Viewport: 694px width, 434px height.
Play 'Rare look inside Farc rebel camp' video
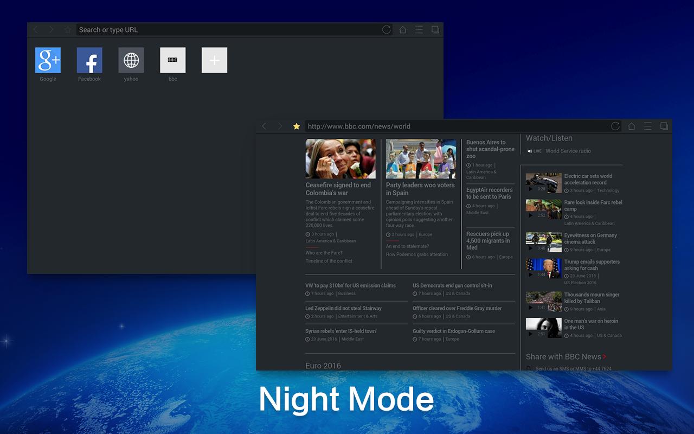pos(544,209)
